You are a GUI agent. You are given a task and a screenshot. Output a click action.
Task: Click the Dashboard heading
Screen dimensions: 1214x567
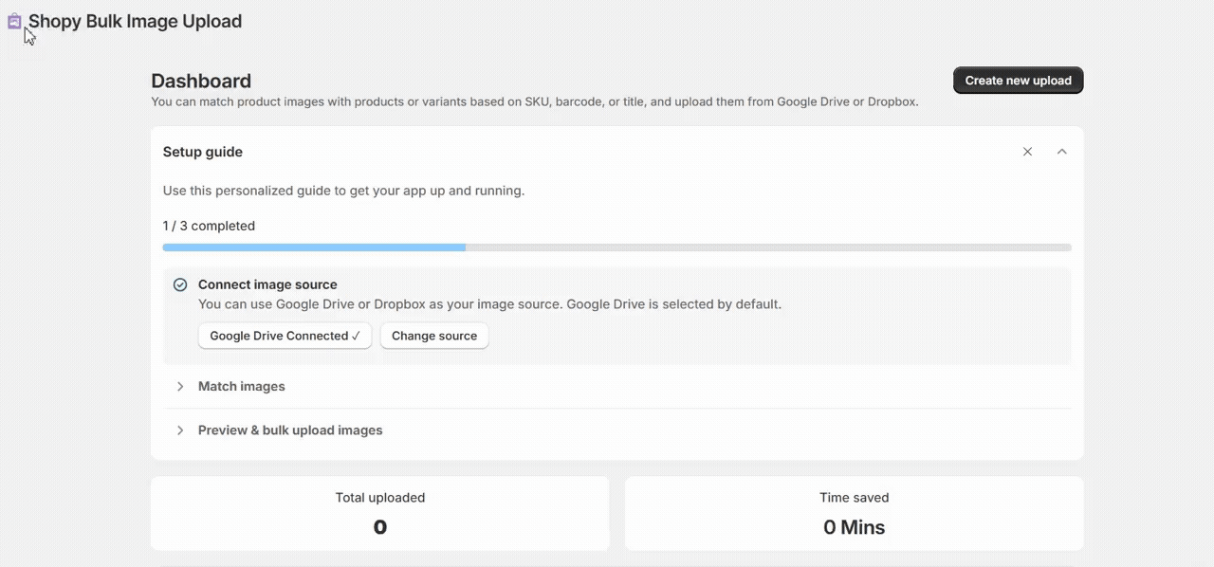click(201, 81)
